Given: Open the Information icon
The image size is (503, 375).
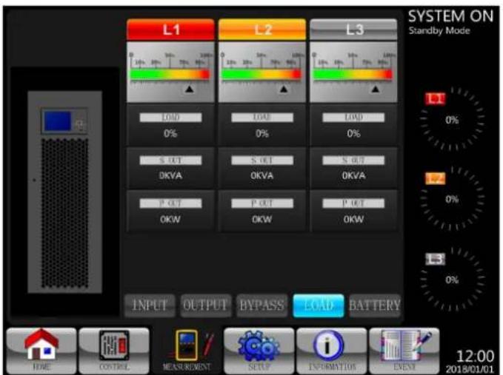Looking at the screenshot, I should pyautogui.click(x=332, y=351).
